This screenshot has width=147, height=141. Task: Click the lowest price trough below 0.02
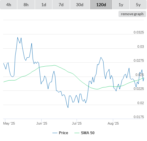click(68, 108)
